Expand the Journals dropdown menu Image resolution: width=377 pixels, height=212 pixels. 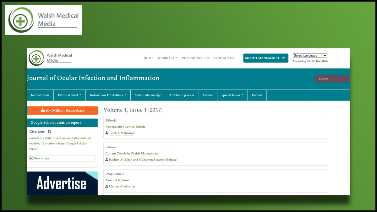coord(167,58)
